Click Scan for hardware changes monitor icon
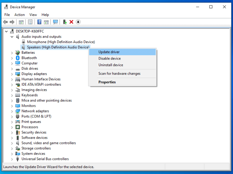 pyautogui.click(x=56, y=22)
